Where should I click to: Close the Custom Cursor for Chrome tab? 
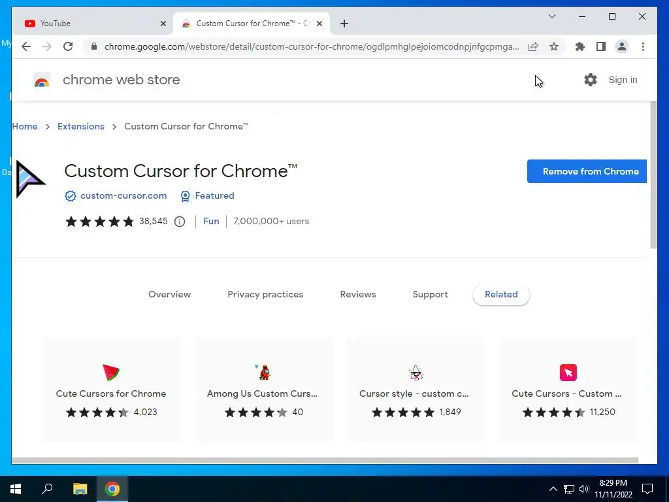click(x=319, y=24)
